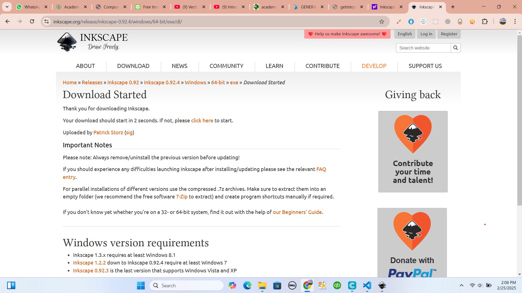Bookmark this page with the star icon
The height and width of the screenshot is (293, 522).
coord(382,21)
